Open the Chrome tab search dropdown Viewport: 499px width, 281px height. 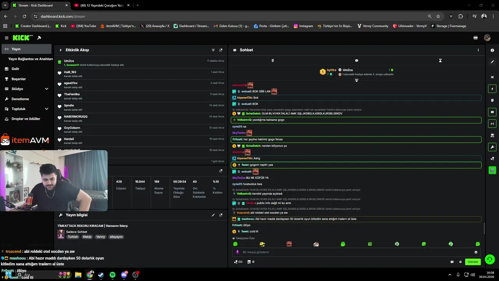tap(5, 5)
